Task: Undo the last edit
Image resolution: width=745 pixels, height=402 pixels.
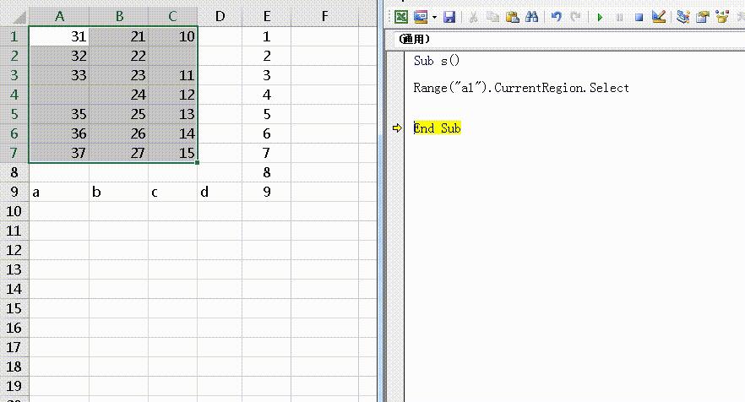Action: tap(557, 17)
